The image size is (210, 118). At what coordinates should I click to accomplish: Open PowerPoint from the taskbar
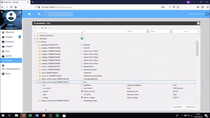coord(44,115)
